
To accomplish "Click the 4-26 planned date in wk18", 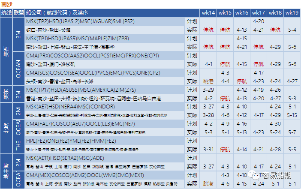I will (x=275, y=90).
